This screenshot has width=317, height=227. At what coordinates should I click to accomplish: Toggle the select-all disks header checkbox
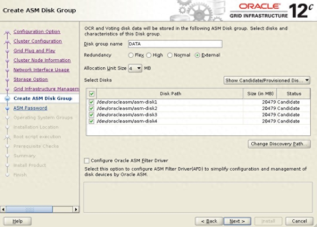[92, 94]
